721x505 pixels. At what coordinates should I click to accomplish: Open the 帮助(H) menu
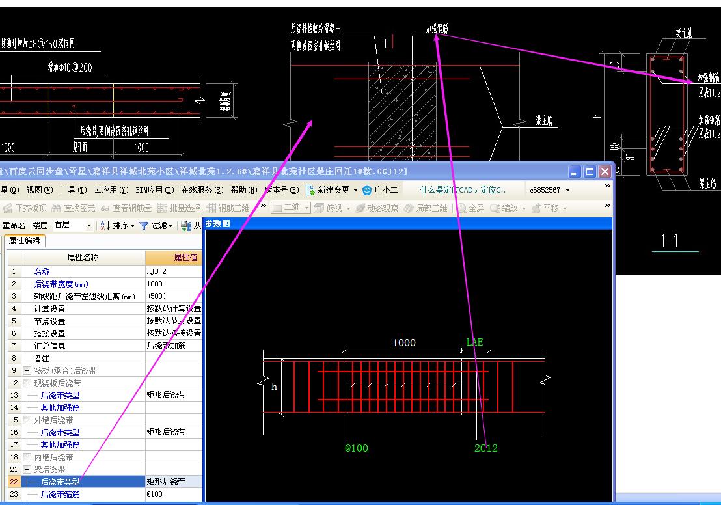tap(244, 190)
